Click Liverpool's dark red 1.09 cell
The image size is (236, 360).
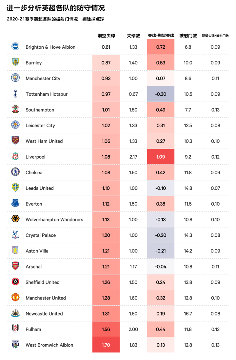161,157
